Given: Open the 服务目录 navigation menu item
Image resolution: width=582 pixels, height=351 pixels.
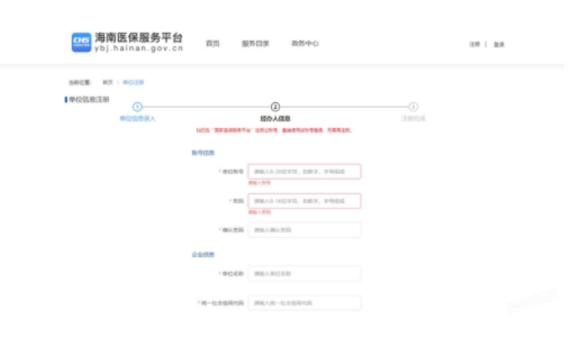Looking at the screenshot, I should coord(255,44).
